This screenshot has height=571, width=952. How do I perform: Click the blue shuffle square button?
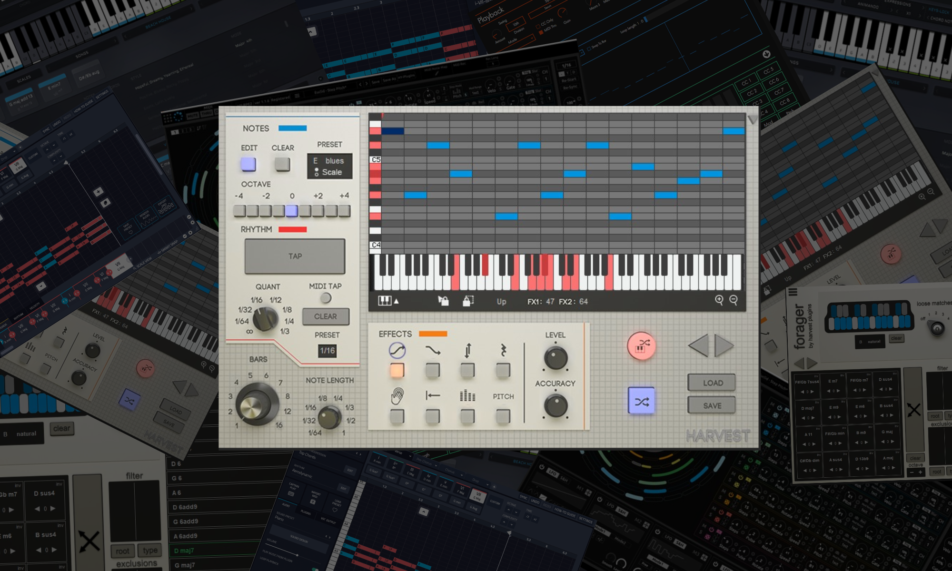pos(641,401)
